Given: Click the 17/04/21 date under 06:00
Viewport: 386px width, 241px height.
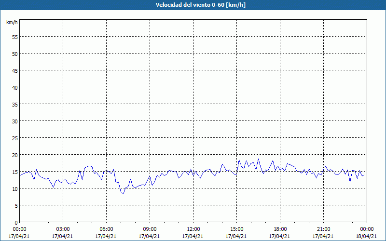Looking at the screenshot, I should (x=106, y=236).
